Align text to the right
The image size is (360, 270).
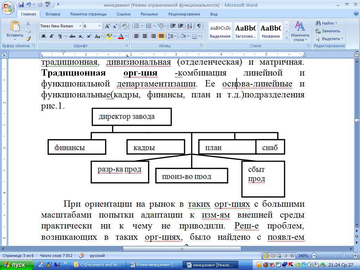click(153, 36)
